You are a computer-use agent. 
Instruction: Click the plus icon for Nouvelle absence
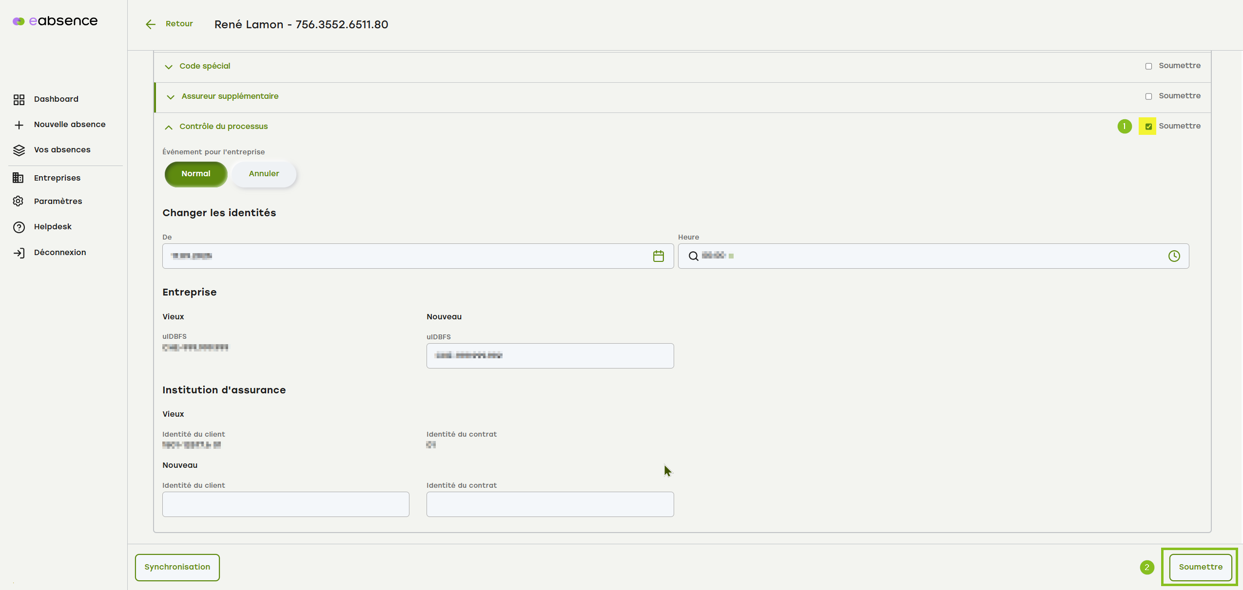19,125
